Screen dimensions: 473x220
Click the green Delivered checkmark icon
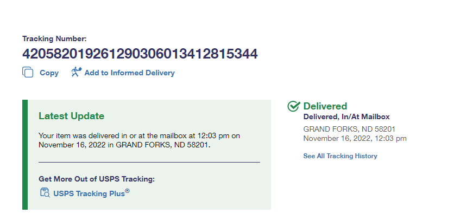pos(294,106)
